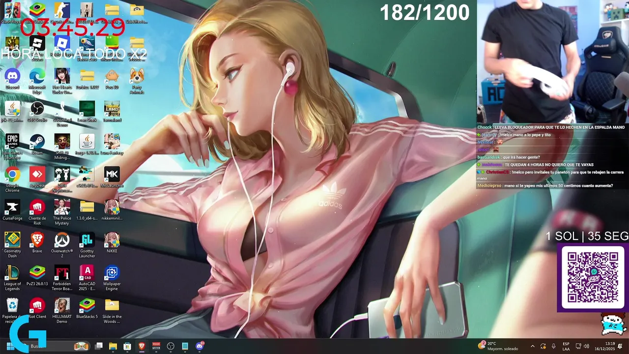Open Microsoft Store from the taskbar
629x354 pixels.
(x=127, y=346)
